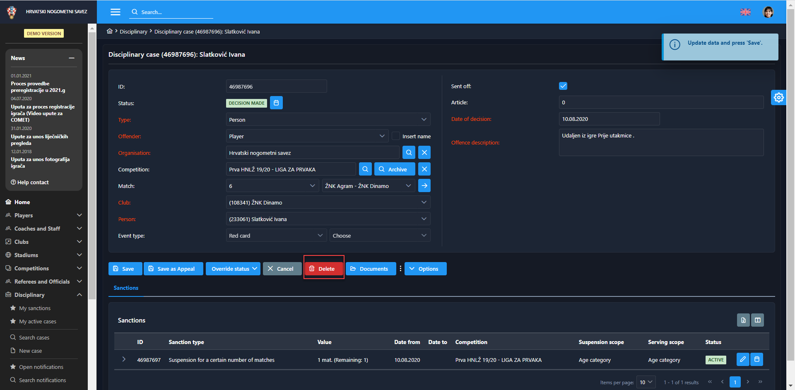The image size is (795, 390).
Task: Open the Event type Red card dropdown
Action: [276, 236]
